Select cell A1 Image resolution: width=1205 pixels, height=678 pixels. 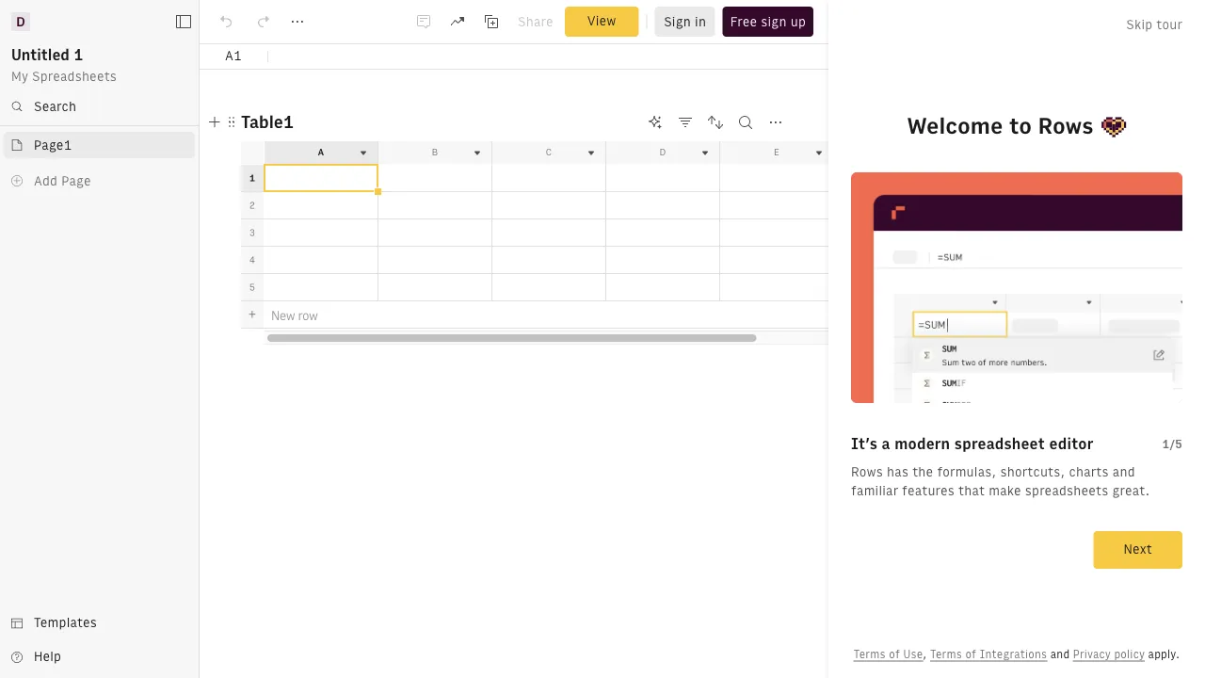point(321,178)
